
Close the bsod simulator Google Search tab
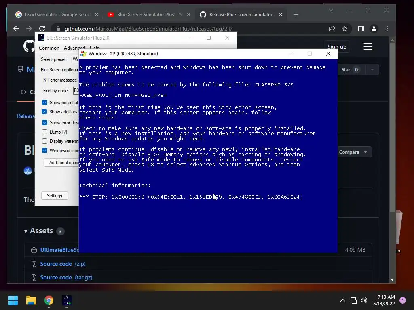(x=97, y=15)
